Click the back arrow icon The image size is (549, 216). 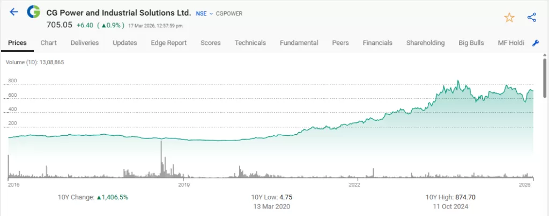14,12
